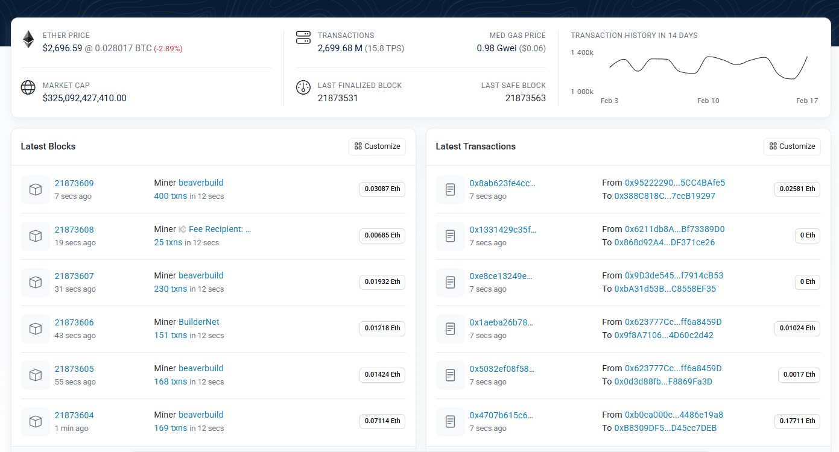View the 168 txns in block 21873605
839x452 pixels.
[x=171, y=381]
